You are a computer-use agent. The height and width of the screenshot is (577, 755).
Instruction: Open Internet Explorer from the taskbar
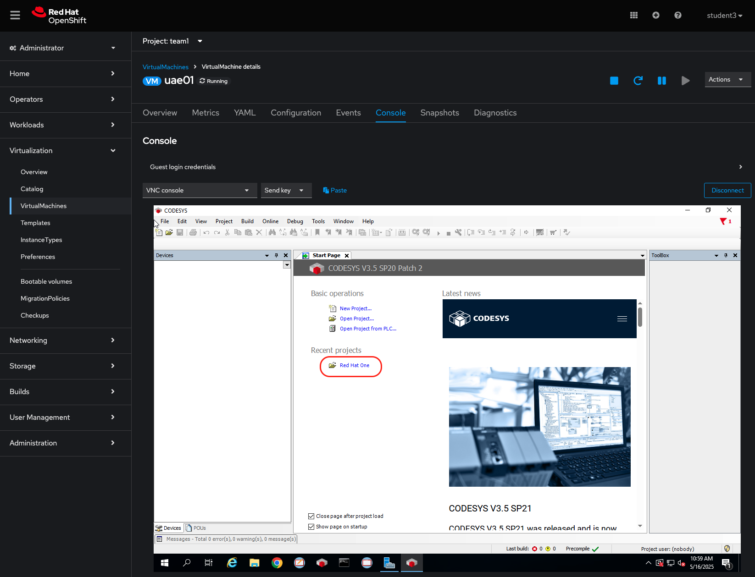pos(232,563)
